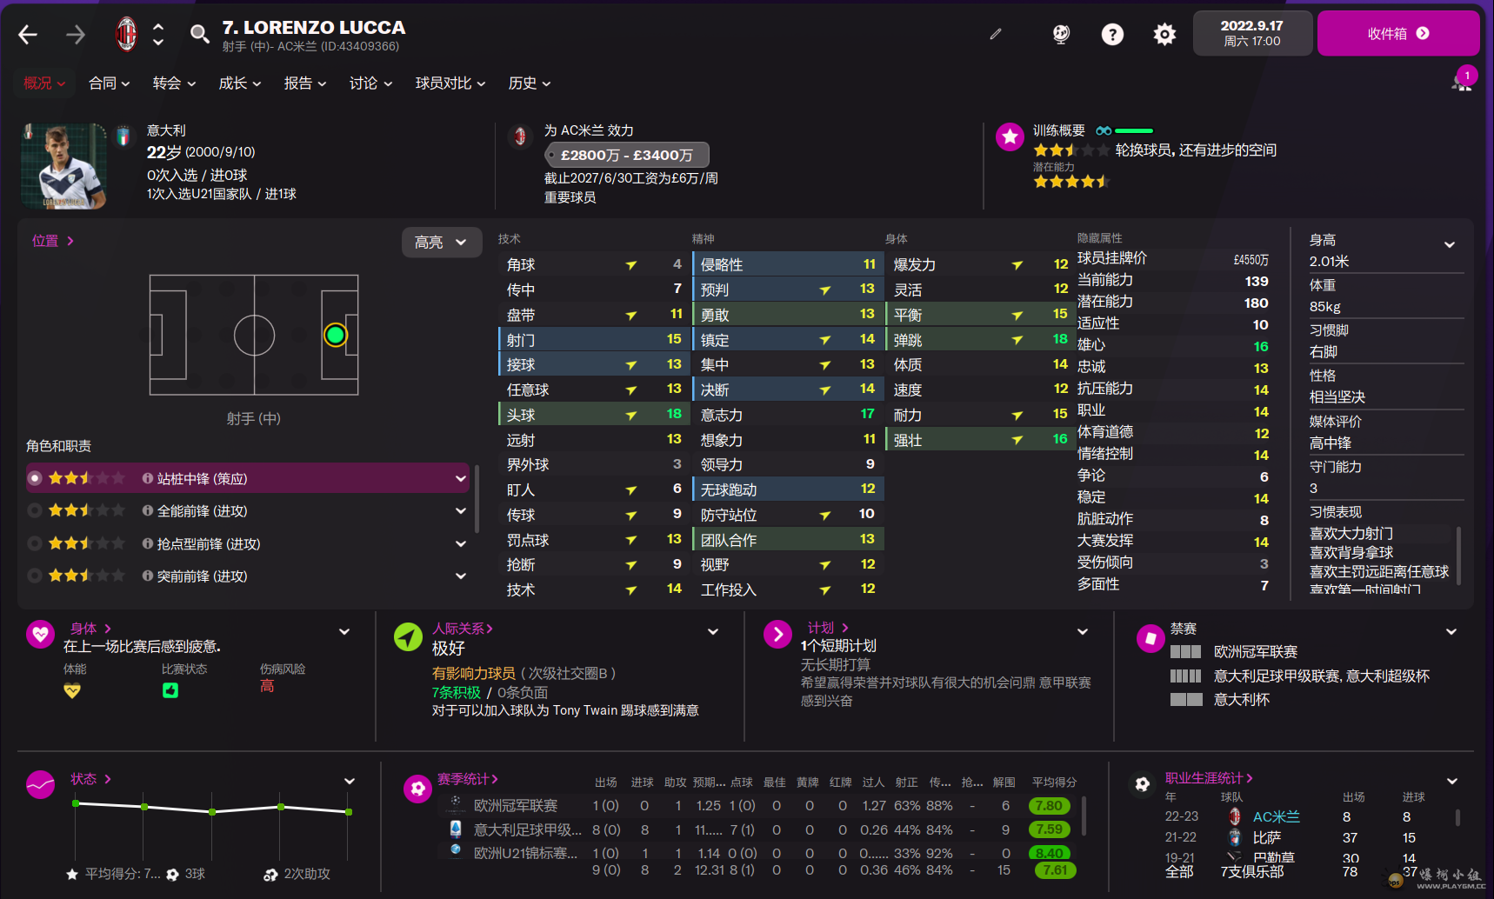Click info icon beside 站桩中锋
The width and height of the screenshot is (1494, 899).
click(x=148, y=478)
